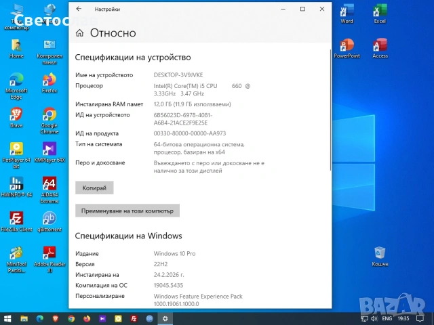This screenshot has height=325, width=434.
Task: Open Google Chrome from the taskbar
Action: click(71, 319)
